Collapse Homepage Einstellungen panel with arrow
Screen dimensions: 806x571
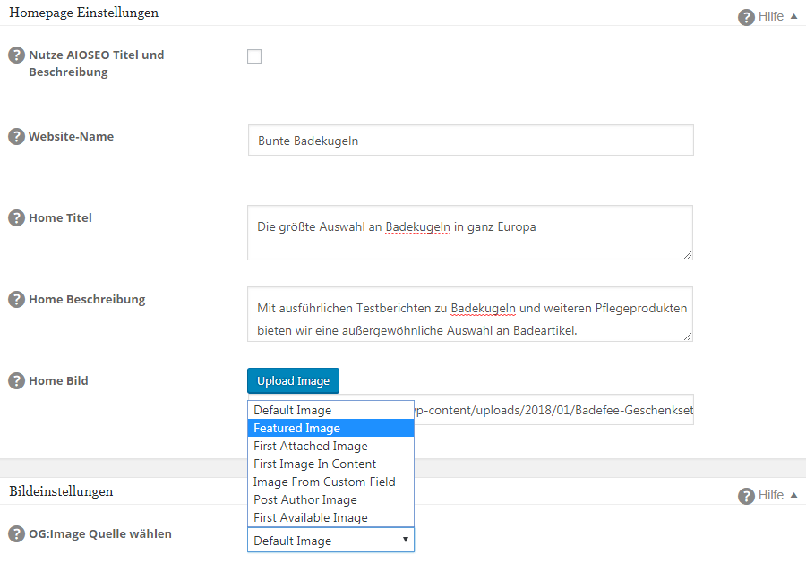coord(793,16)
